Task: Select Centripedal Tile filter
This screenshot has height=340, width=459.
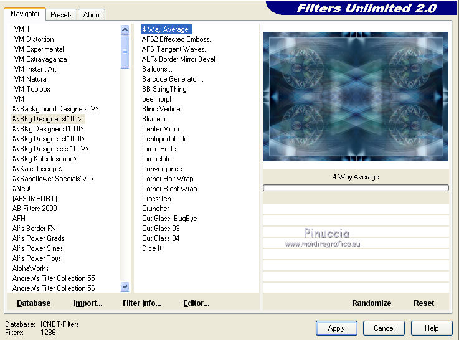Action: [165, 139]
